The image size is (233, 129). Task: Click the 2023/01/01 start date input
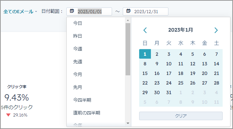(x=89, y=11)
